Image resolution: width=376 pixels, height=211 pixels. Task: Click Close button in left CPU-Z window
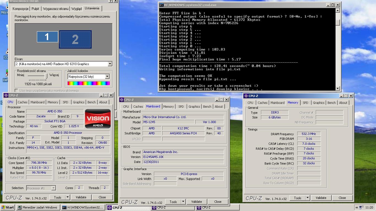point(102,197)
